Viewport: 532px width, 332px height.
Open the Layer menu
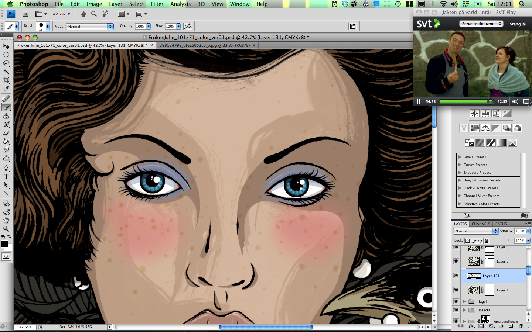point(116,4)
